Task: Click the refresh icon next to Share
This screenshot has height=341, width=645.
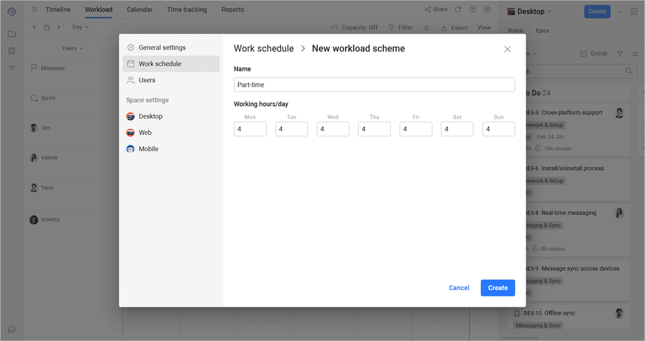Action: pos(458,10)
